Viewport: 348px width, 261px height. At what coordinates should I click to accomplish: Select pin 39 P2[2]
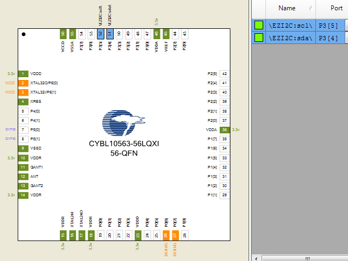[x=225, y=102]
